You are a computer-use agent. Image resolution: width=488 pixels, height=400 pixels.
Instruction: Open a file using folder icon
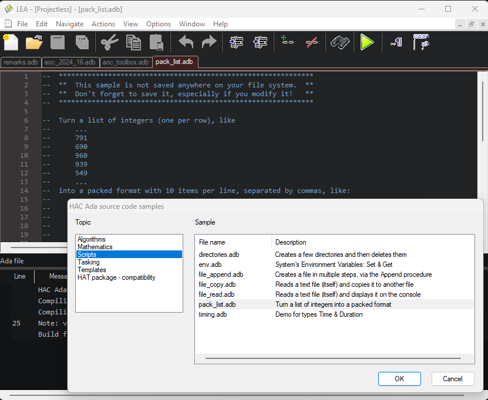pyautogui.click(x=34, y=42)
